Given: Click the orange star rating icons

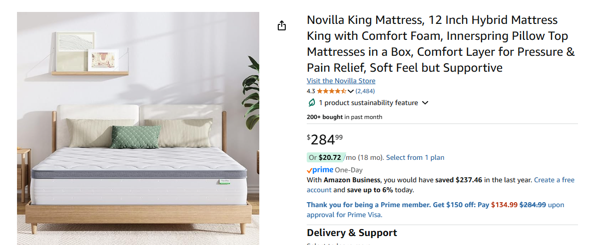Looking at the screenshot, I should point(331,91).
